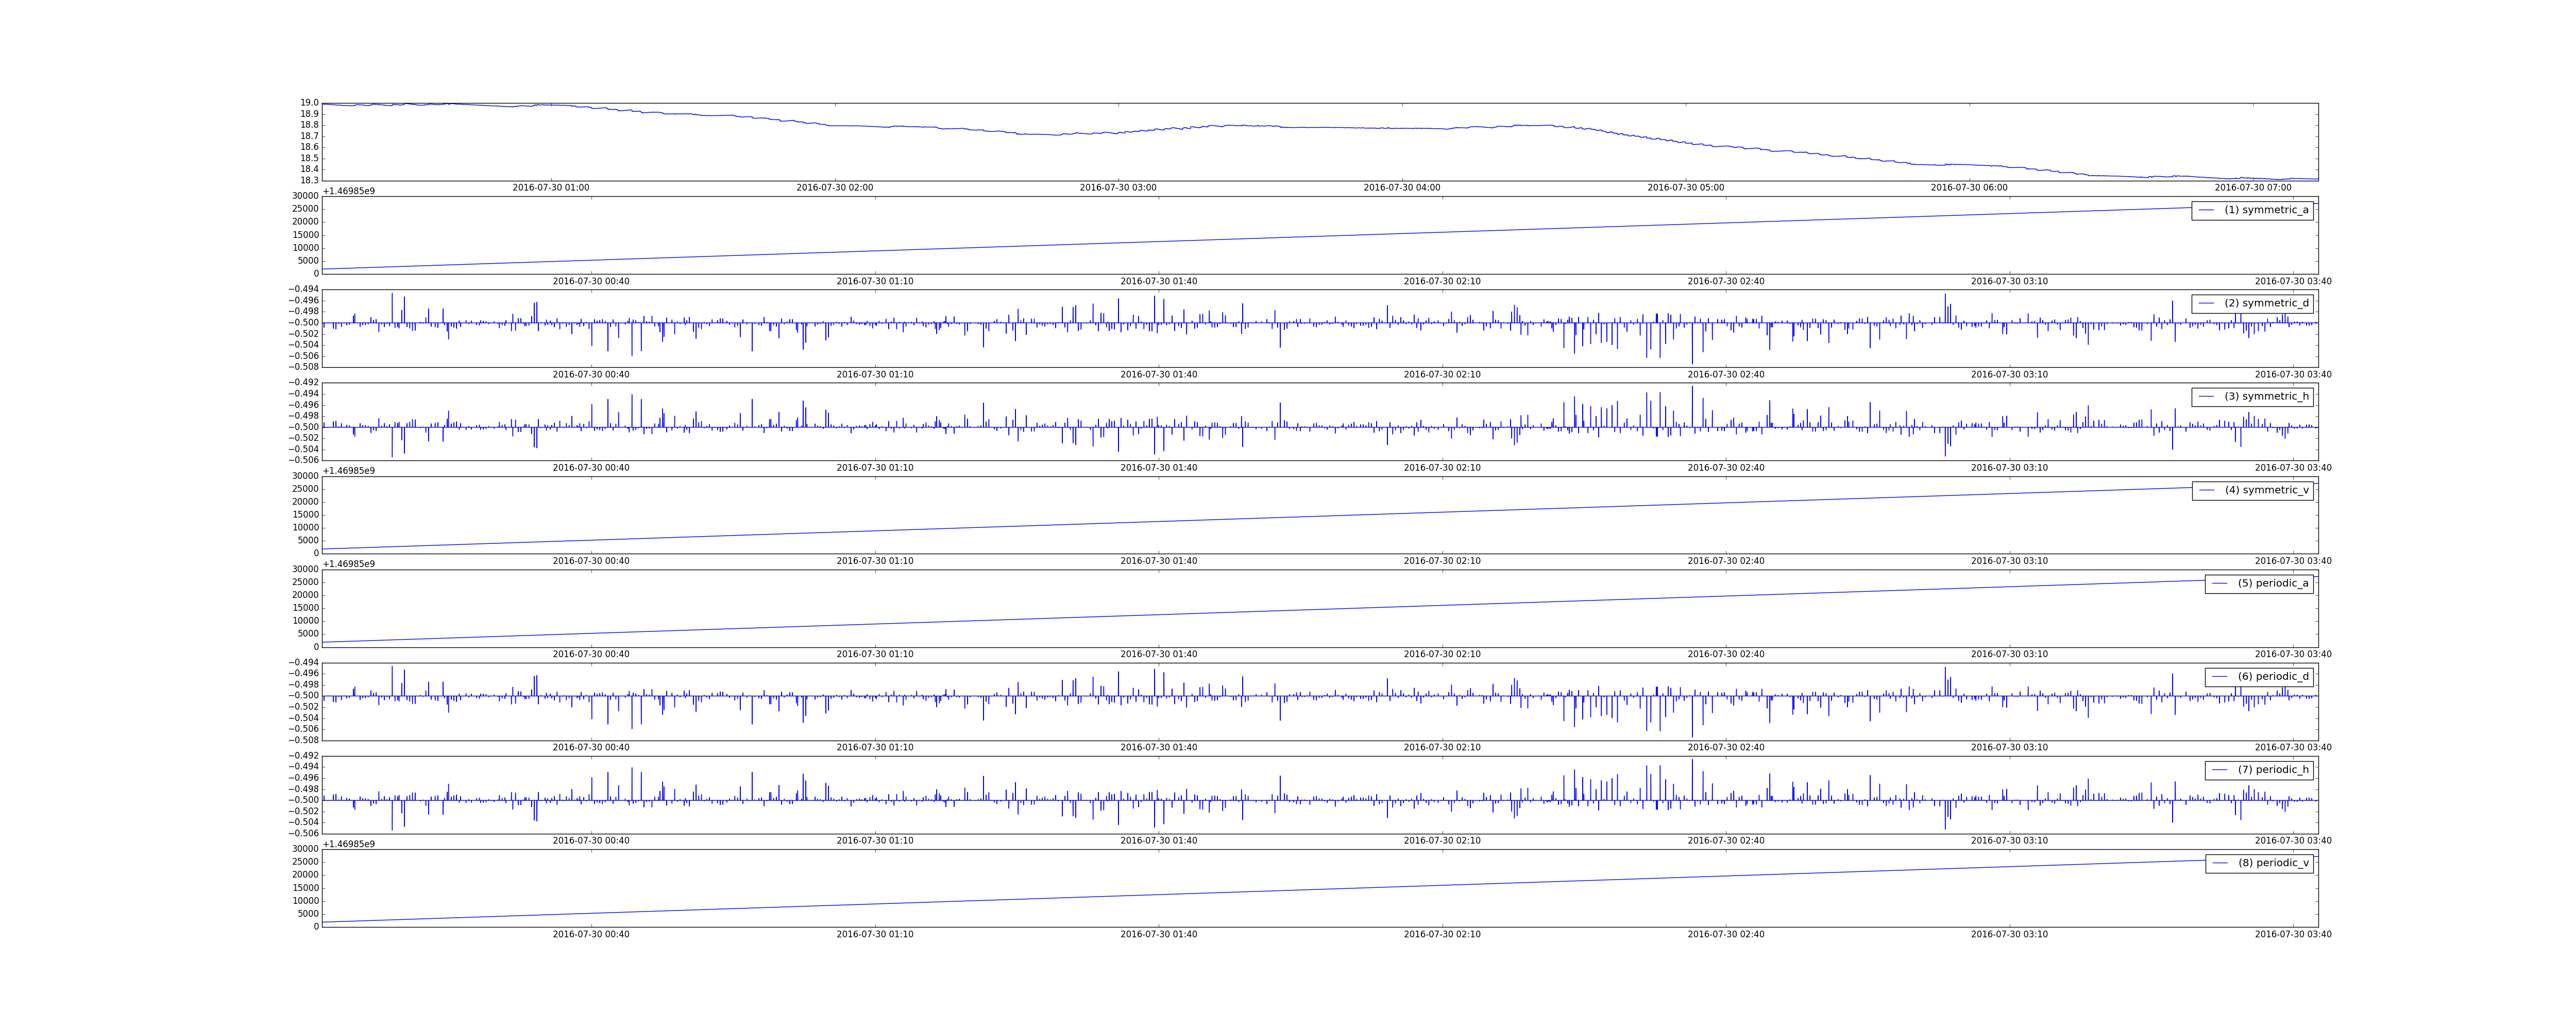
Task: Click the "(8) periodic_v" legend entry
Action: (2259, 863)
